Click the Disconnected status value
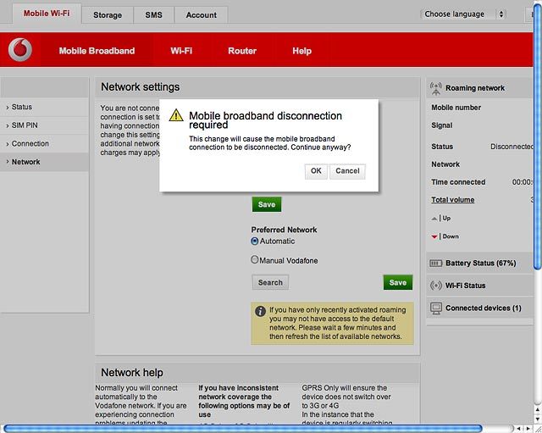This screenshot has width=542, height=433. [x=512, y=147]
